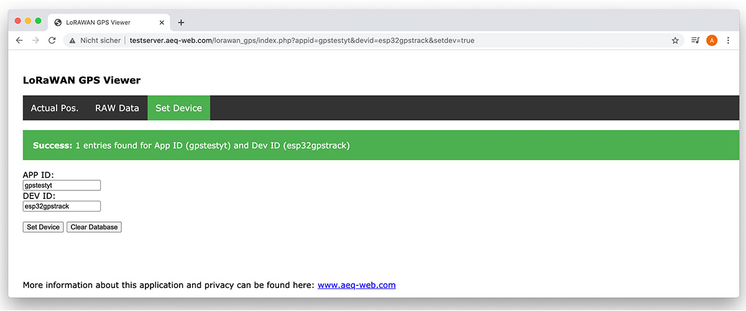The height and width of the screenshot is (311, 746).
Task: Click the Set Device button
Action: [x=44, y=227]
